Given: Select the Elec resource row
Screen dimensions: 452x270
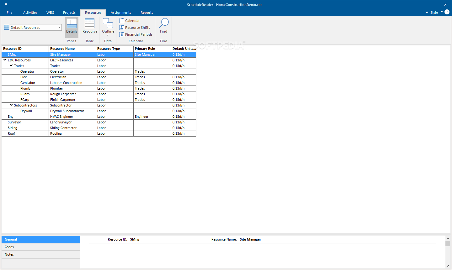Looking at the screenshot, I should (x=99, y=77).
